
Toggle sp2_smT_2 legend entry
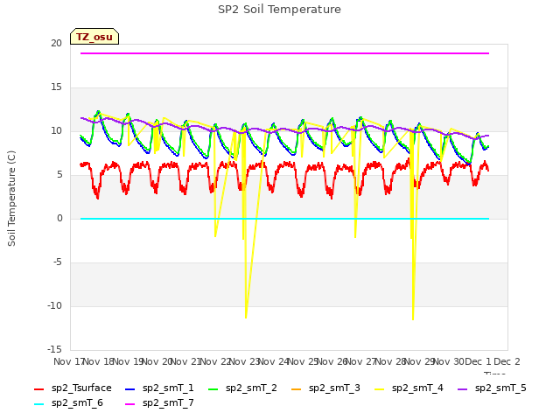tap(242, 388)
